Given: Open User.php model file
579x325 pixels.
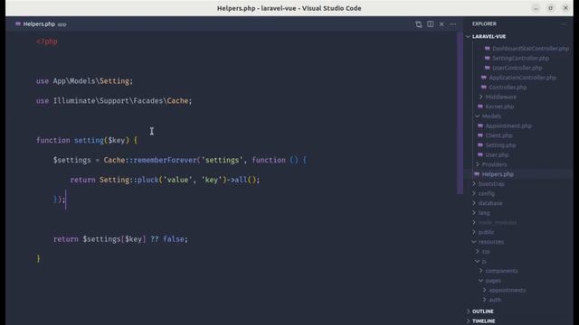Looking at the screenshot, I should tap(497, 154).
